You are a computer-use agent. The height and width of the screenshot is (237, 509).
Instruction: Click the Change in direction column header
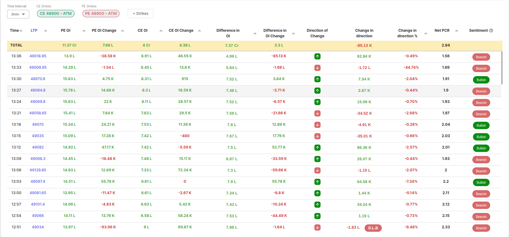tap(364, 33)
